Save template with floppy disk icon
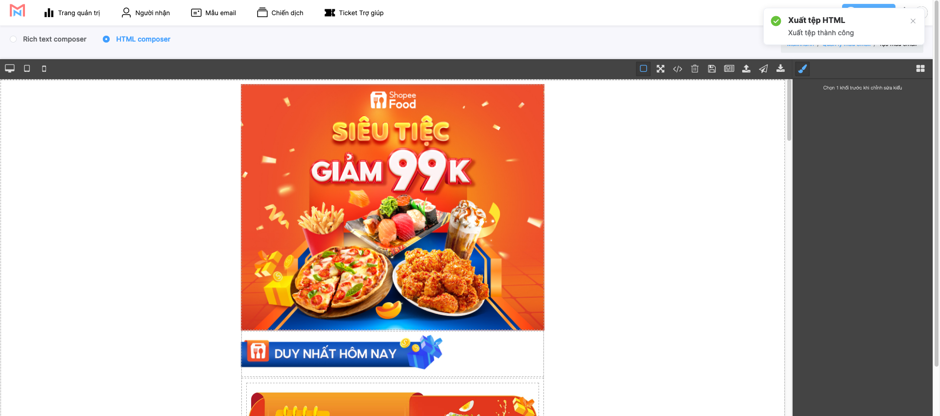940x416 pixels. pyautogui.click(x=712, y=69)
